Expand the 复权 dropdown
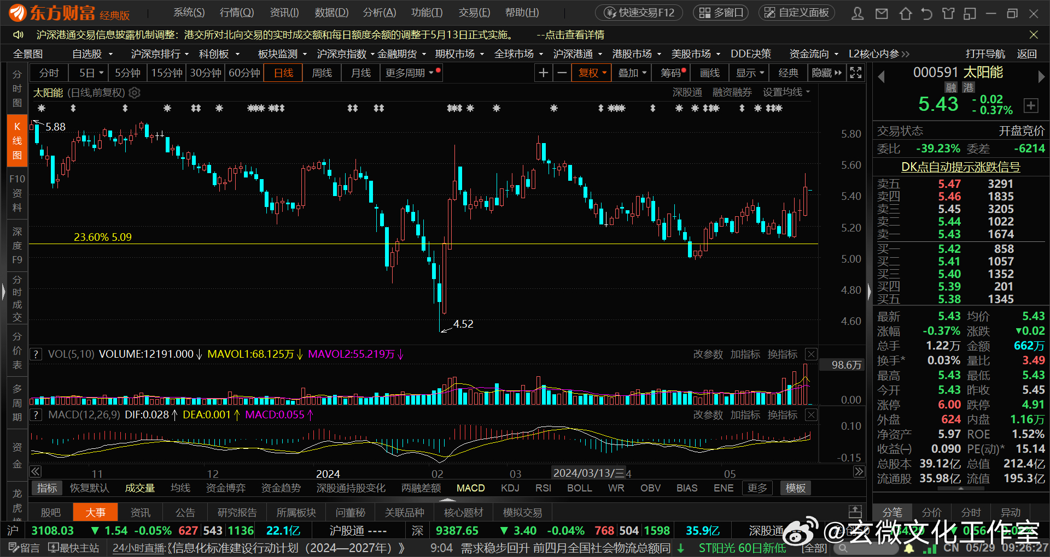The height and width of the screenshot is (557, 1050). pyautogui.click(x=592, y=73)
